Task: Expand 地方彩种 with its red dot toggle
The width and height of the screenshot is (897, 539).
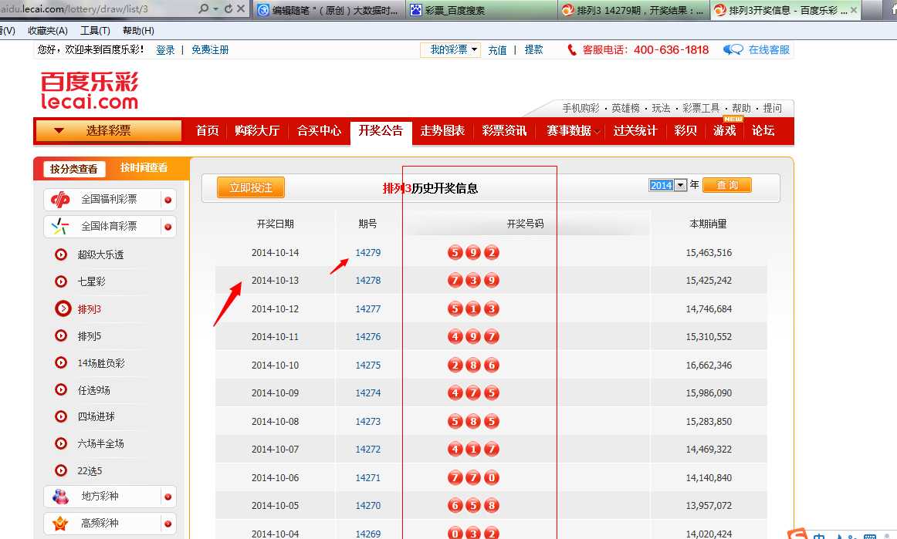Action: pos(168,497)
